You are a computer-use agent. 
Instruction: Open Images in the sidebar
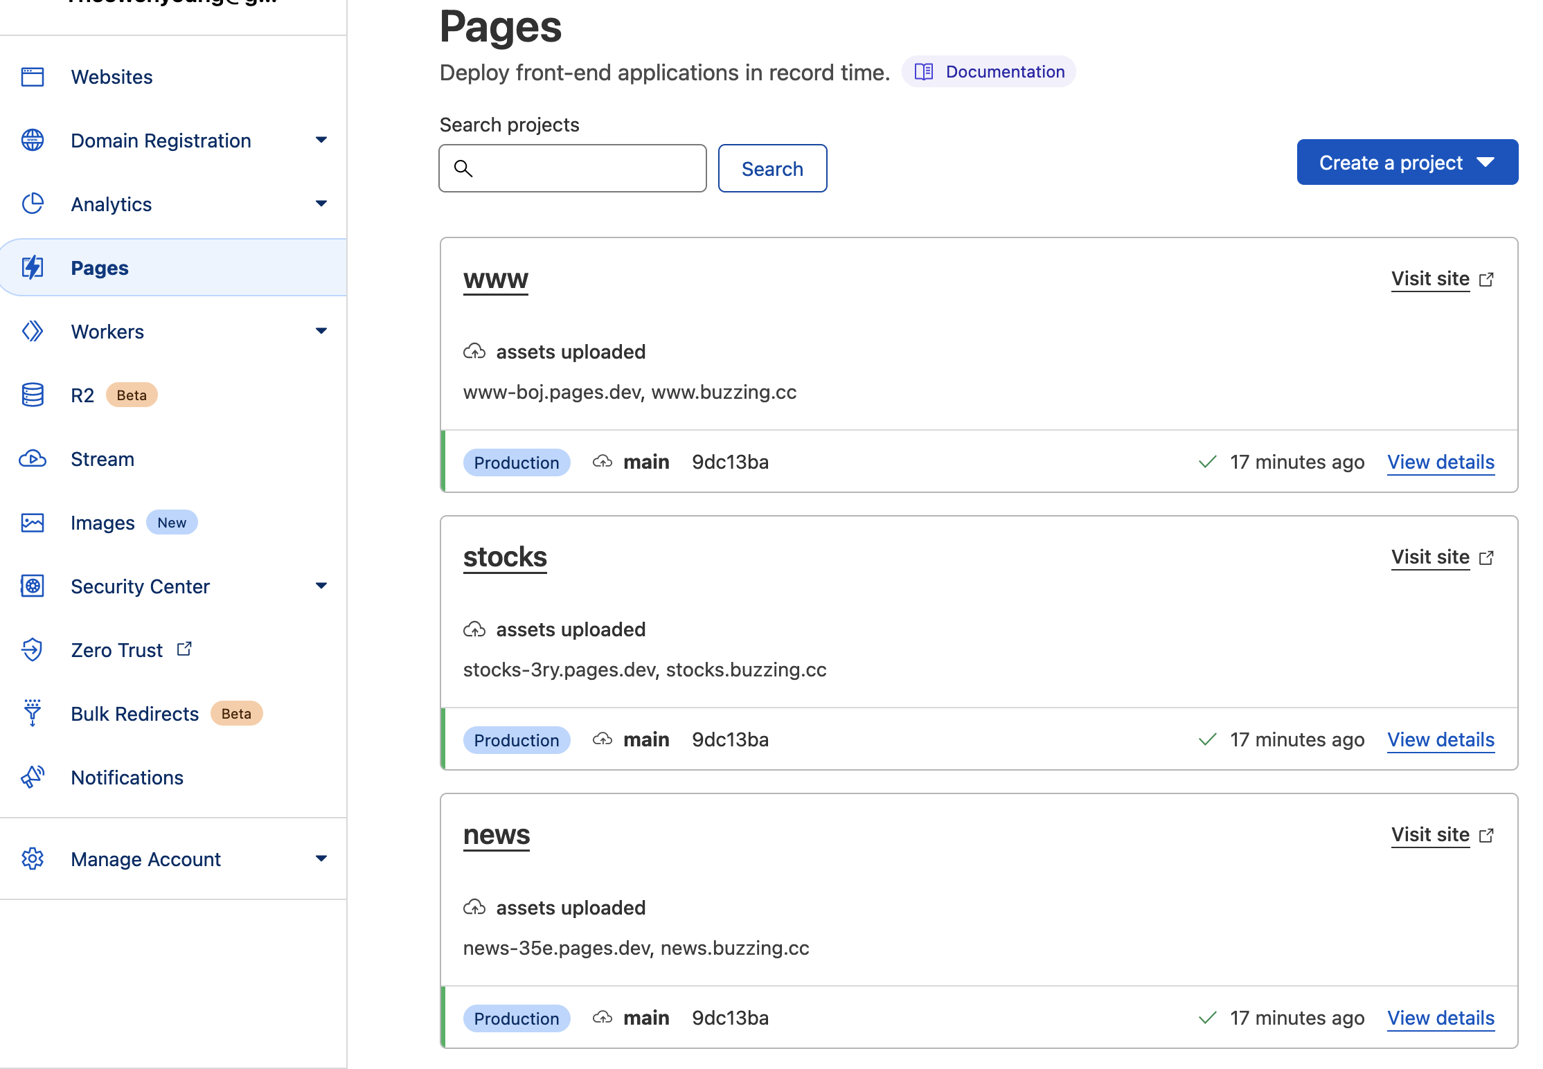tap(102, 523)
